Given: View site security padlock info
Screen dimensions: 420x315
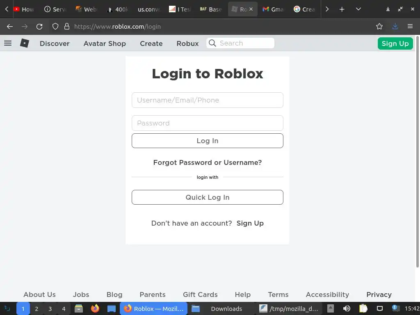Looking at the screenshot, I should [x=67, y=27].
